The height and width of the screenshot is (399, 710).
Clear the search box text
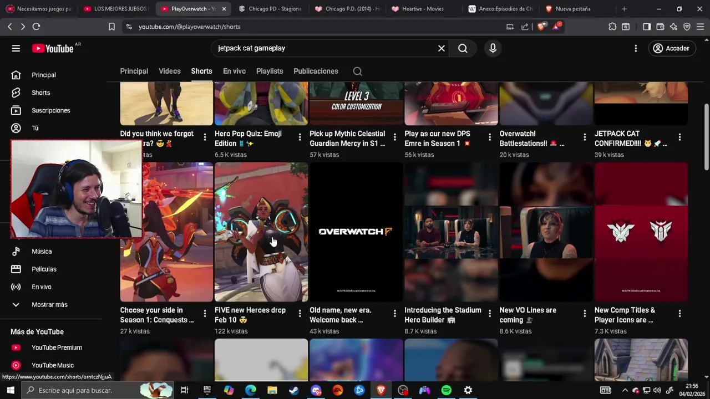tap(442, 48)
